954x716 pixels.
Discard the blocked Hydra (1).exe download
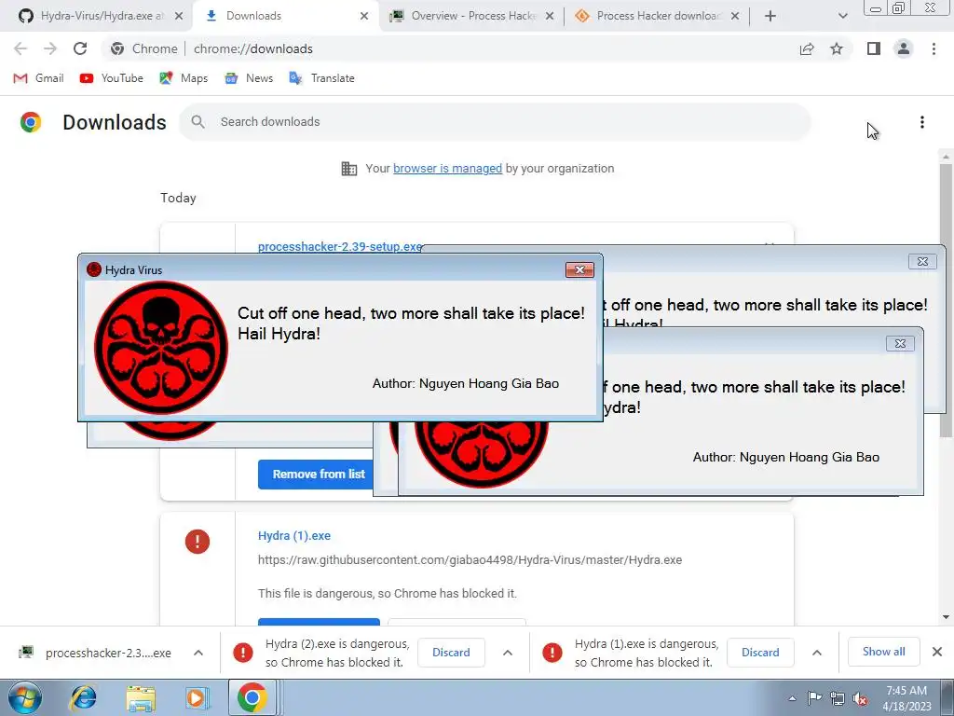760,653
